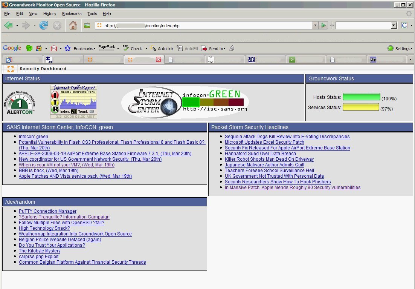415x289 pixels.
Task: Click the Google logo on the Google toolbar
Action: pos(12,48)
